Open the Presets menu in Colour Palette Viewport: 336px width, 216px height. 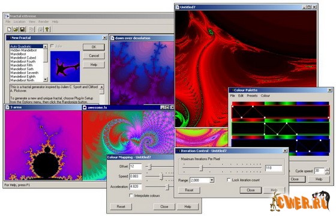click(252, 96)
